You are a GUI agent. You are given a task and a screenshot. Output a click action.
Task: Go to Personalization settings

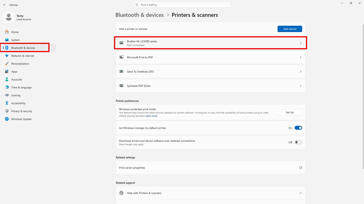point(20,64)
